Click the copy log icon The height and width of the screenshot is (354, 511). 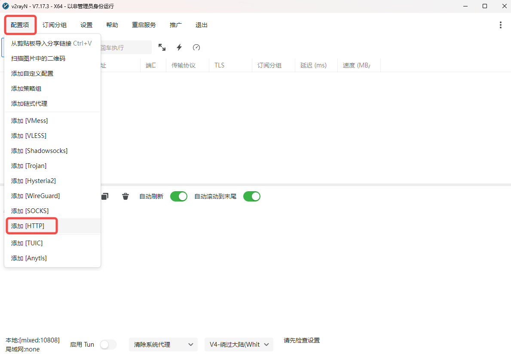[x=104, y=196]
